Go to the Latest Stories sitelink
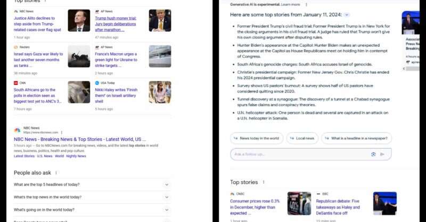Image resolution: width=426 pixels, height=222 pixels. coord(24,156)
